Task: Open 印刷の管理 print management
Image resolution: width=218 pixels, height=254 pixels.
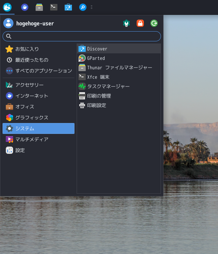Action: [119, 96]
